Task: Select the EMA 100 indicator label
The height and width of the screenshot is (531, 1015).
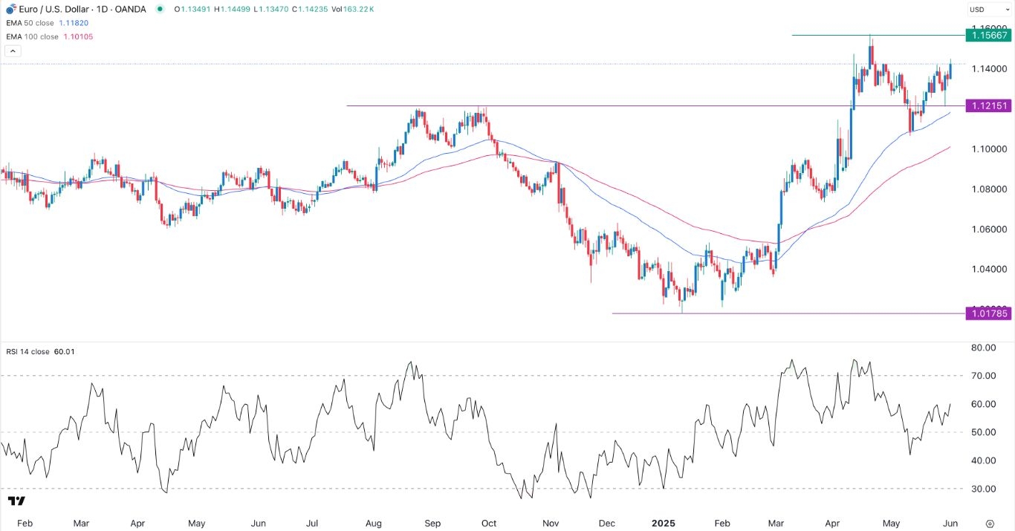Action: tap(32, 36)
